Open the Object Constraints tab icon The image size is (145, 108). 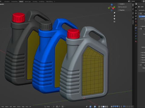[x=136, y=36]
